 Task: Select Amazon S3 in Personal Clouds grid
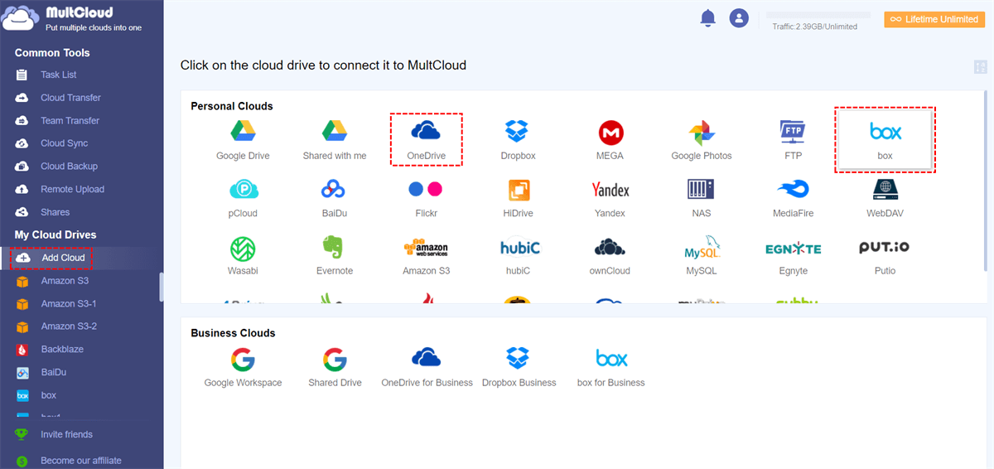click(x=426, y=255)
